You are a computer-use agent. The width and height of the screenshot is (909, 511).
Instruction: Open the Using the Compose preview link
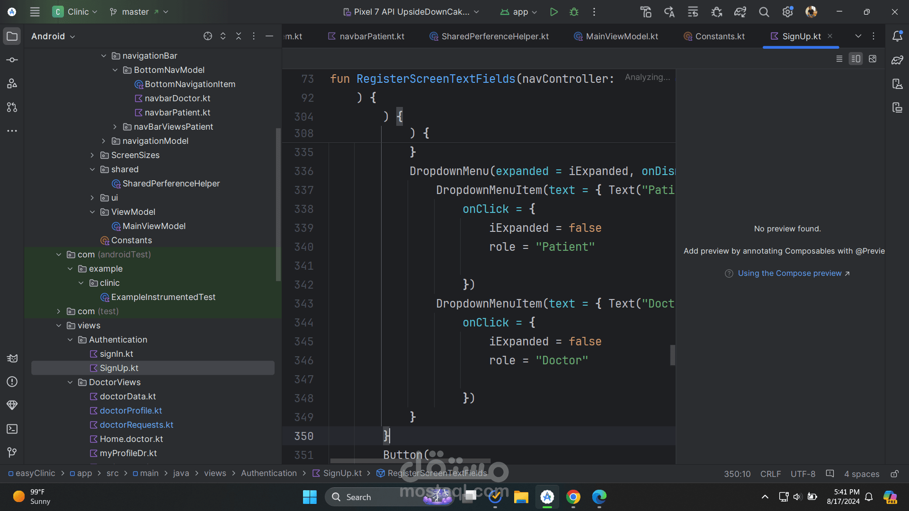[x=789, y=273]
